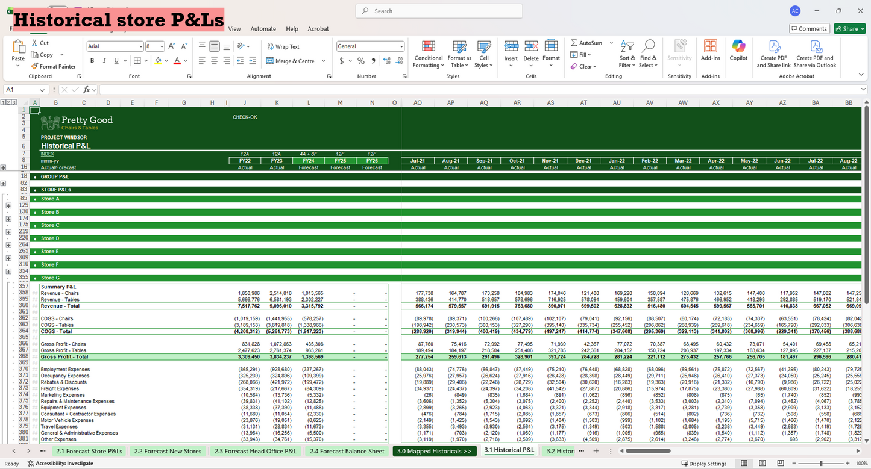Expand the collapsed Store B row group
This screenshot has width=871, height=469.
coord(8,219)
